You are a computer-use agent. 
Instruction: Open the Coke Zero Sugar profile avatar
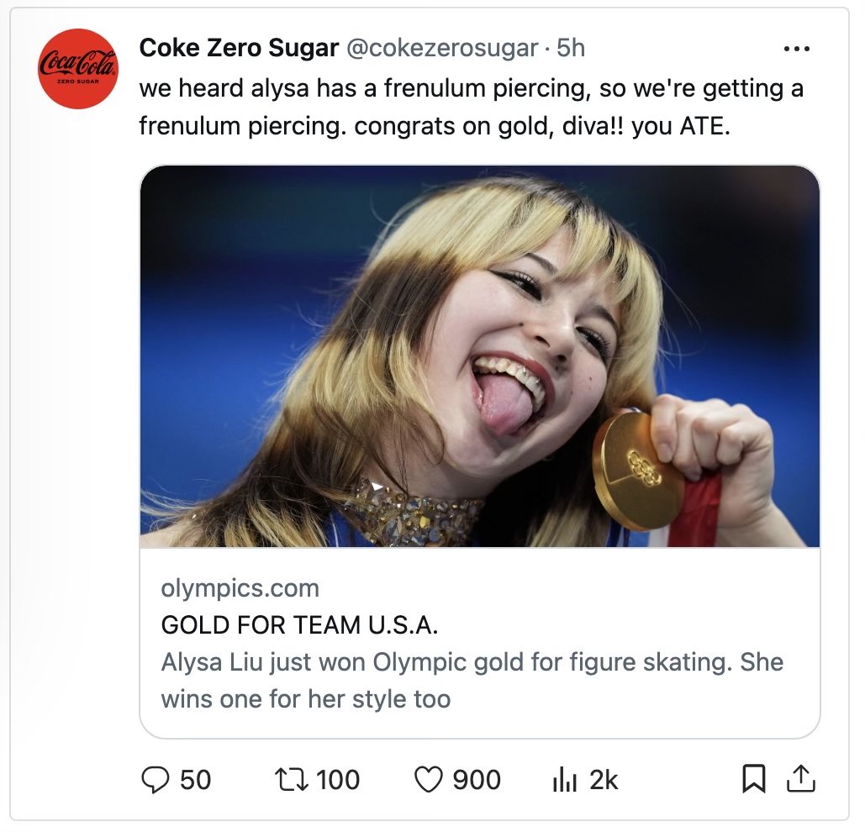78,69
